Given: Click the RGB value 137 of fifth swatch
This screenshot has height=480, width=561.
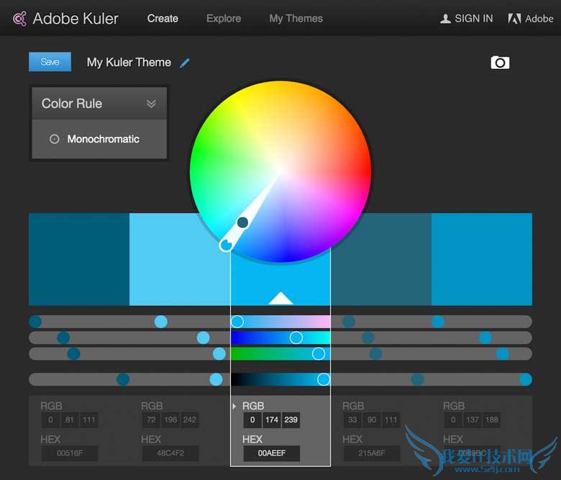Looking at the screenshot, I should pos(473,420).
